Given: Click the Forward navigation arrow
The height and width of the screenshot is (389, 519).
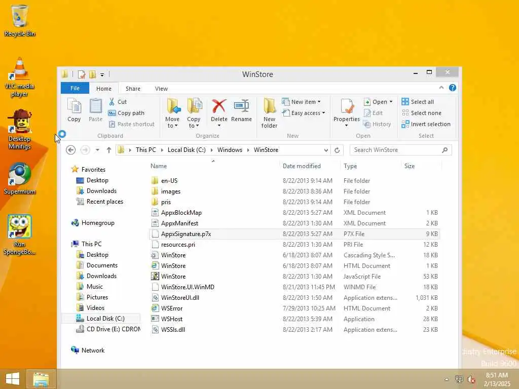Looking at the screenshot, I should pyautogui.click(x=85, y=150).
